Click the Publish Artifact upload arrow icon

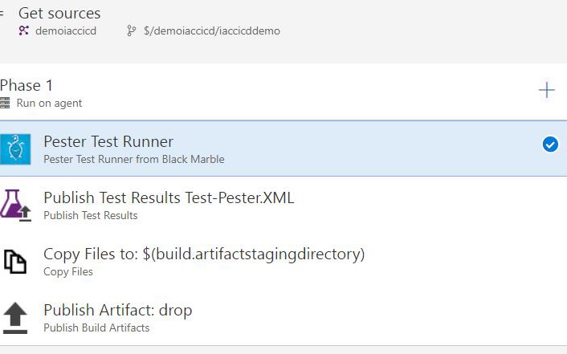pyautogui.click(x=15, y=318)
